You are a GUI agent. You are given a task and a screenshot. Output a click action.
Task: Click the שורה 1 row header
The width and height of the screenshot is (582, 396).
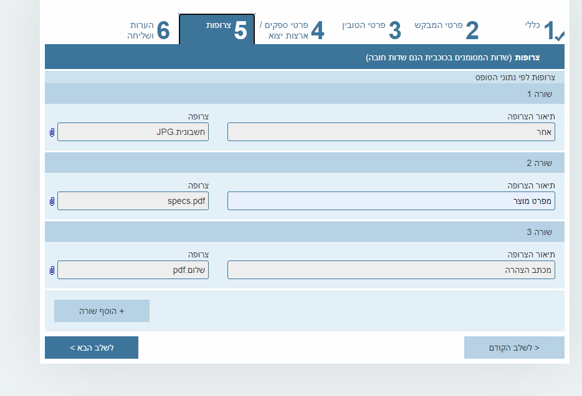tap(304, 94)
